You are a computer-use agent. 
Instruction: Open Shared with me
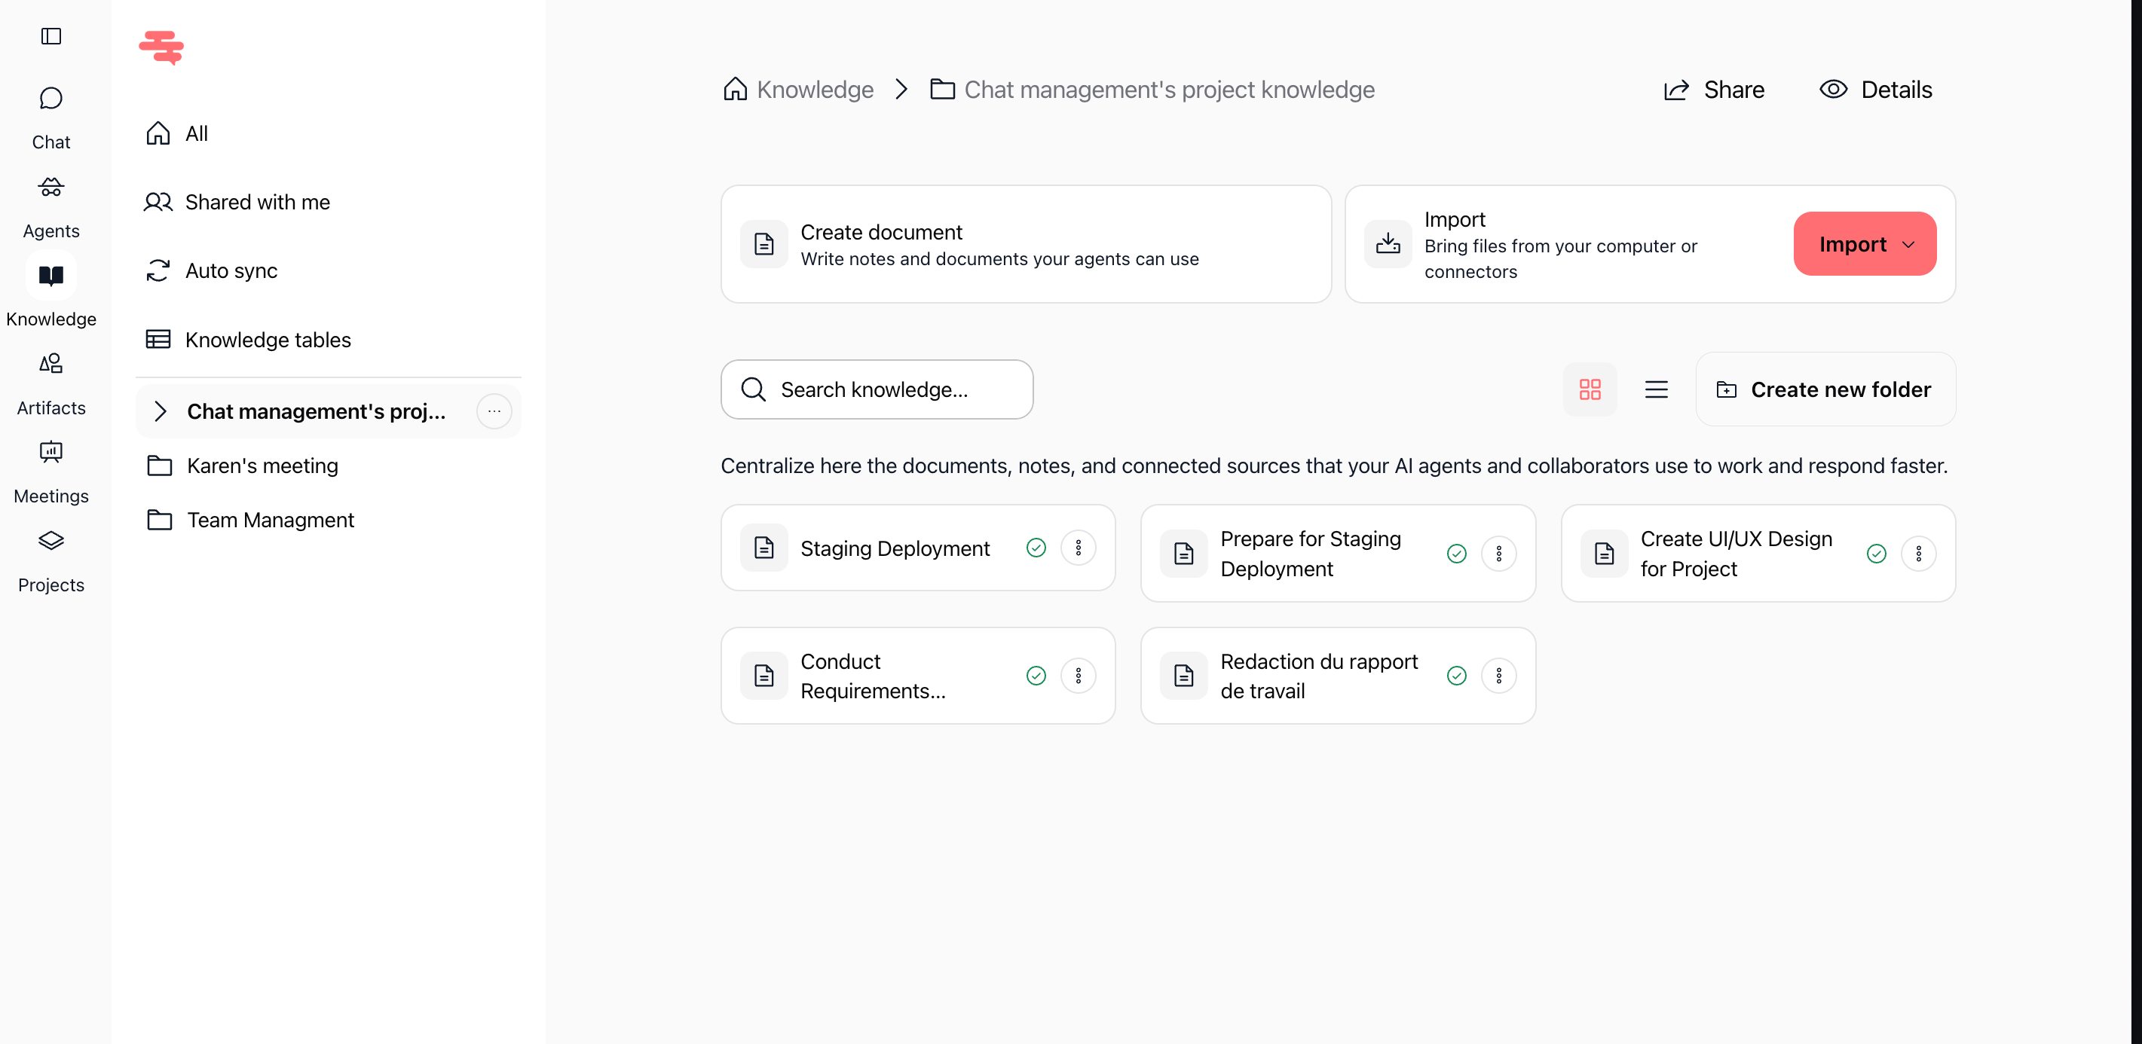[329, 202]
